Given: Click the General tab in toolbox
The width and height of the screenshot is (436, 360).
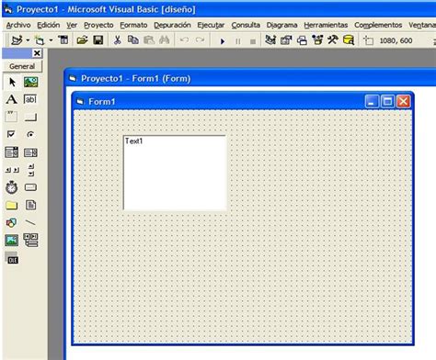Looking at the screenshot, I should 22,66.
